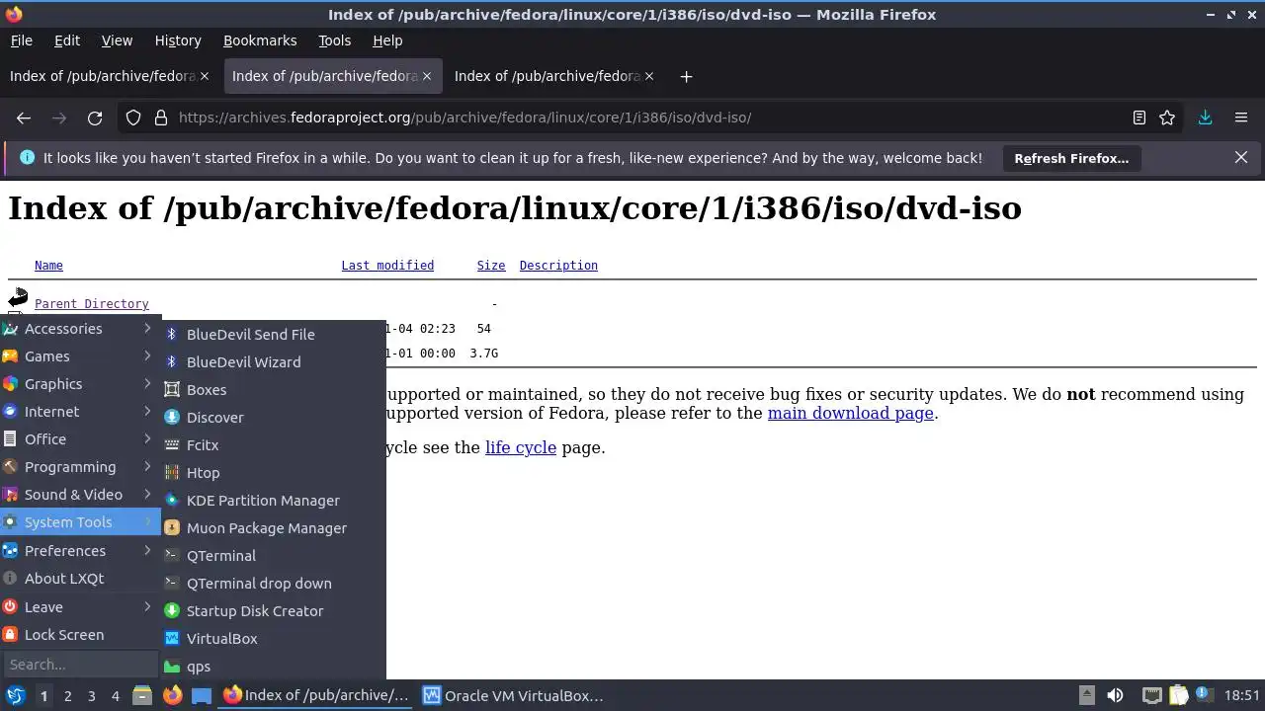Launch Htop process viewer
Viewport: 1265px width, 711px height.
coord(274,473)
